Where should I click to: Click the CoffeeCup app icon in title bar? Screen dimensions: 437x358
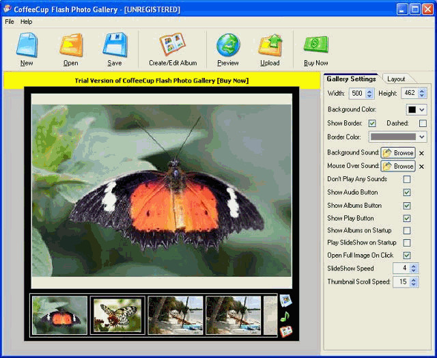click(x=8, y=9)
